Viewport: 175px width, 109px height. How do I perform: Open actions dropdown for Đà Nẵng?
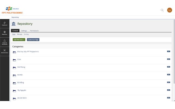pos(168,82)
